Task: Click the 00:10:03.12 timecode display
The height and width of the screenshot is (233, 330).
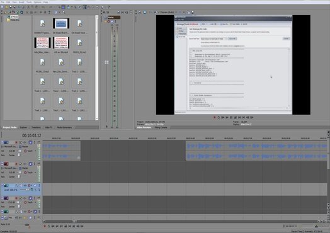Action: [31, 135]
